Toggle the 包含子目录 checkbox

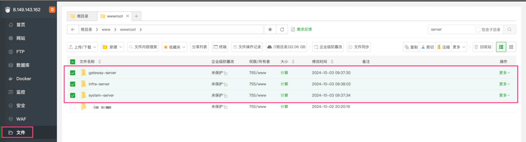click(x=478, y=30)
